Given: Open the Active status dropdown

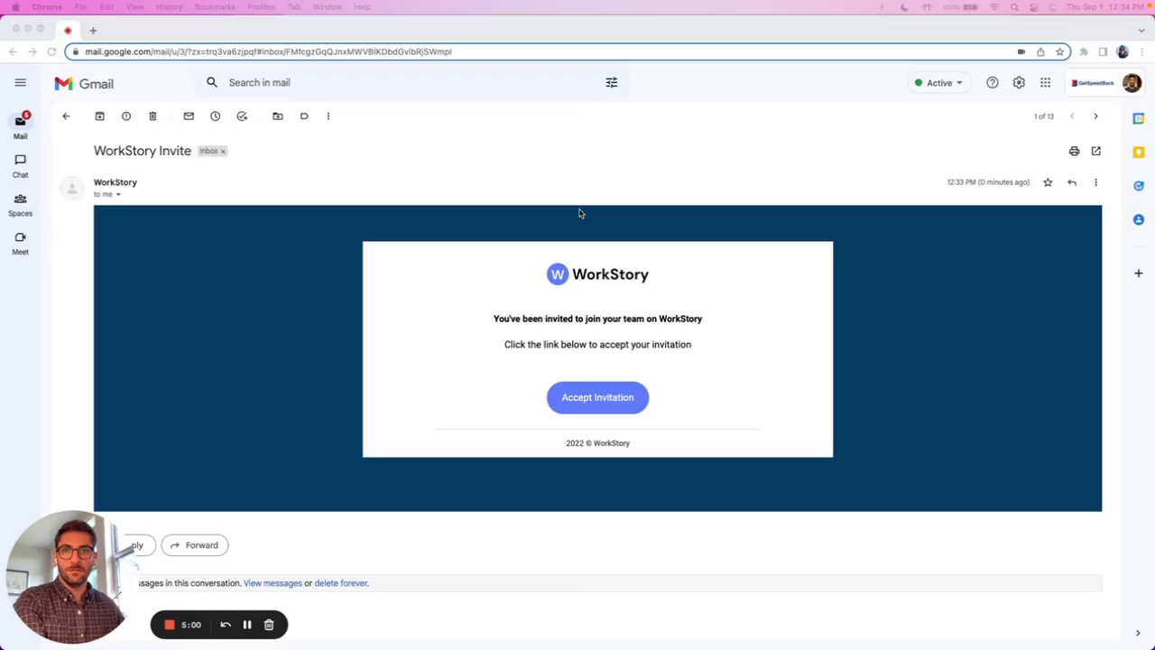Looking at the screenshot, I should [x=938, y=83].
